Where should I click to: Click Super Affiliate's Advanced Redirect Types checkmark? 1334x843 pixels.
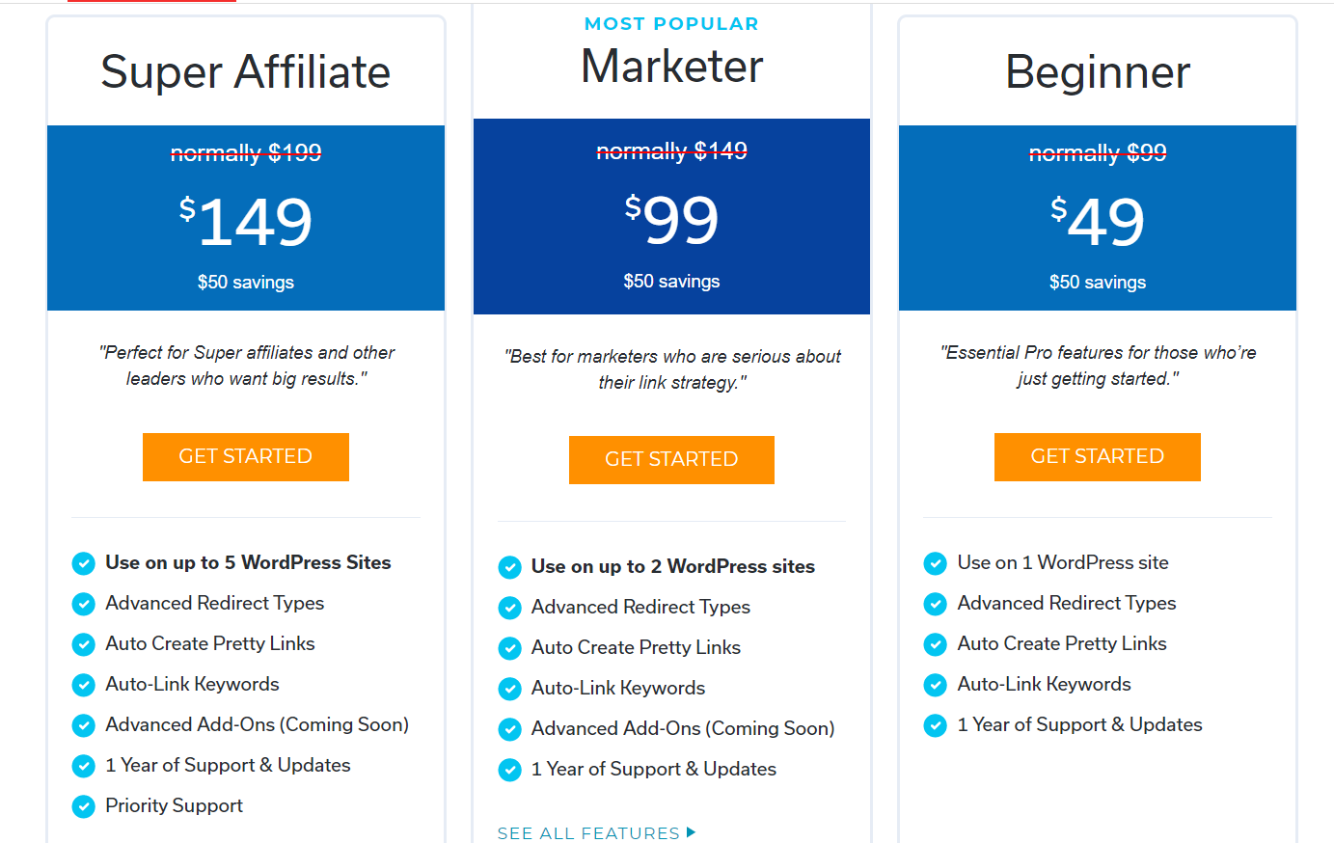click(x=84, y=604)
